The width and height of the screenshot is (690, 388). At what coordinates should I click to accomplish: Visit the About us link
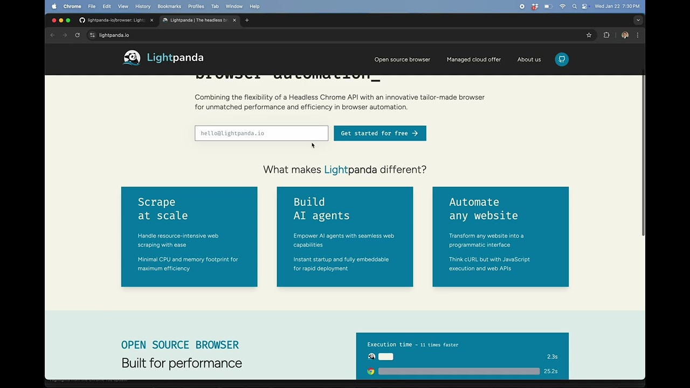tap(529, 59)
